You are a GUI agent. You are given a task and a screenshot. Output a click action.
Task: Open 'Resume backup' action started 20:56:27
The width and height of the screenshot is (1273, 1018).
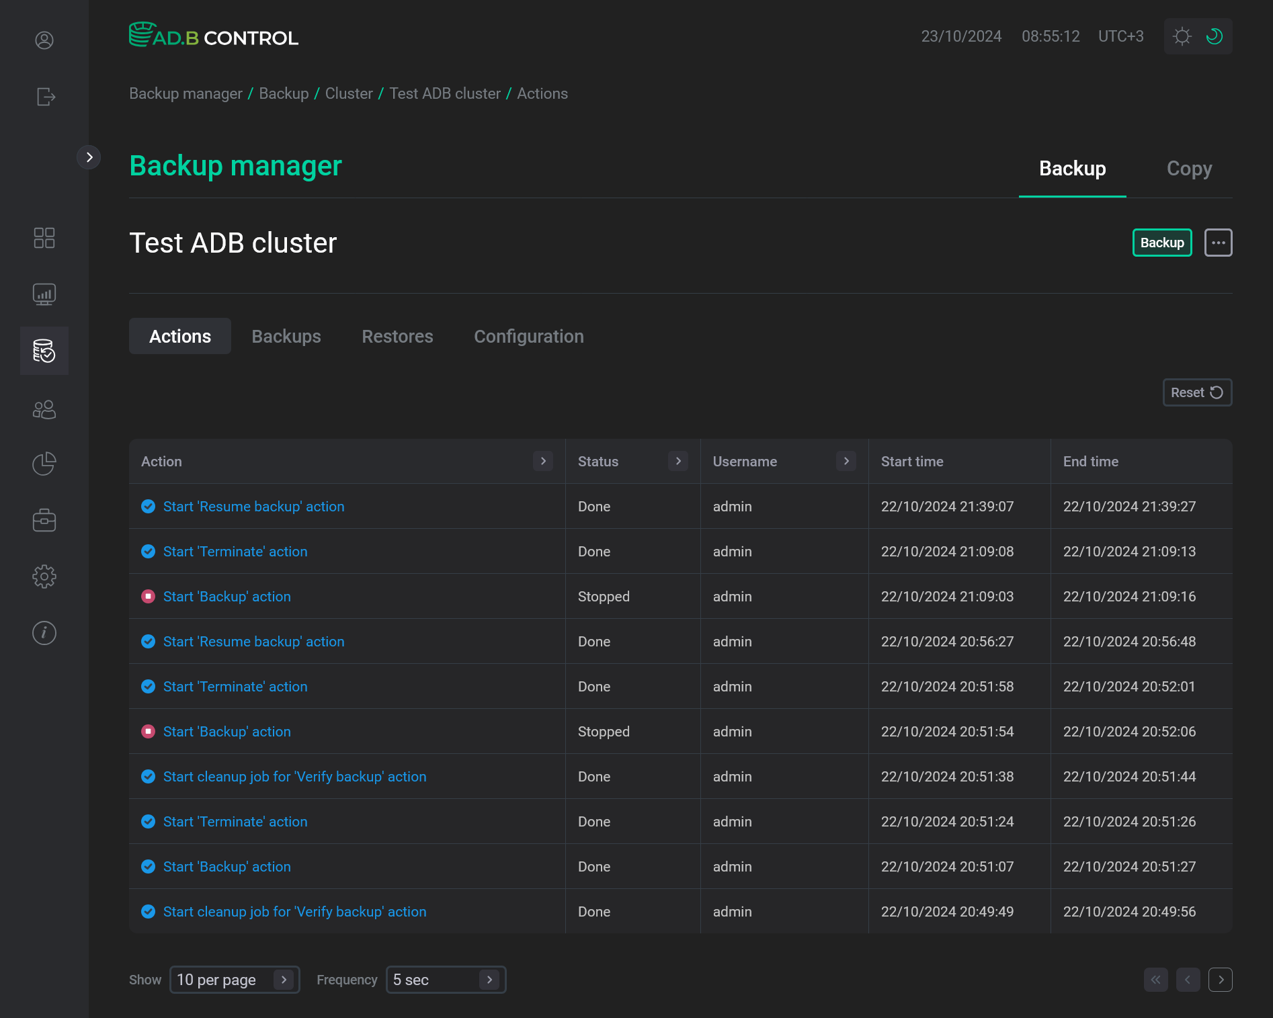pos(253,641)
